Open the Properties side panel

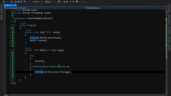tap(169, 47)
